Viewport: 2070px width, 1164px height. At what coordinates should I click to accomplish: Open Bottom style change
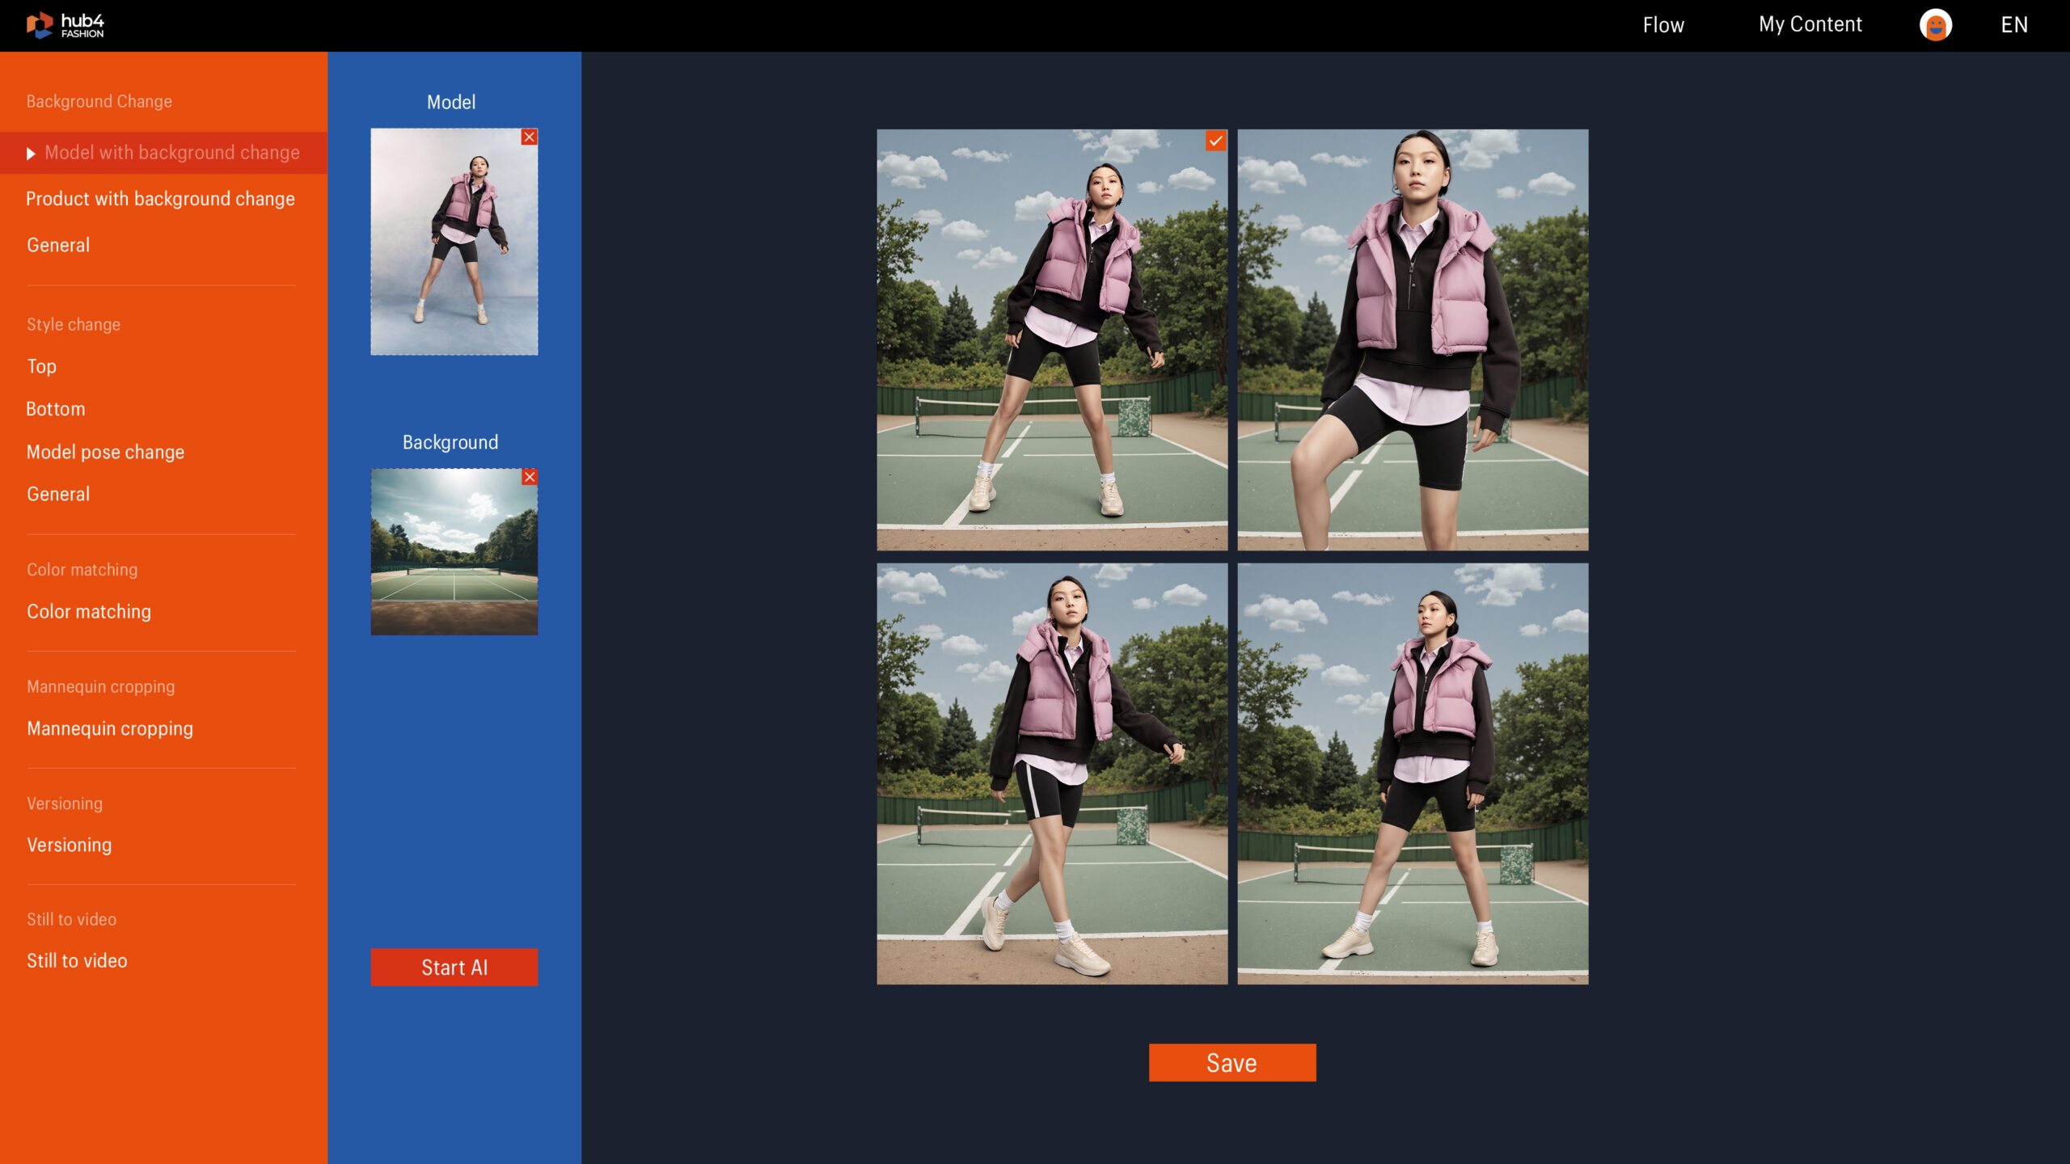56,409
